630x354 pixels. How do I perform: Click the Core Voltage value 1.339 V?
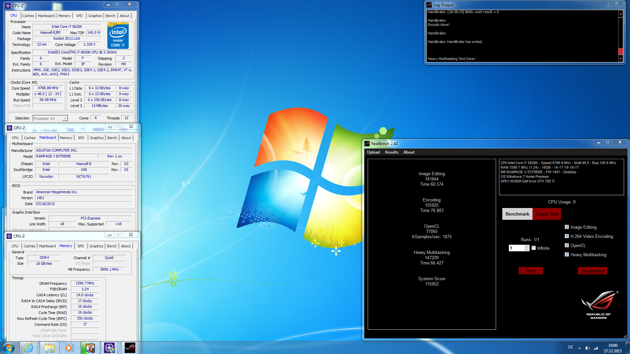click(x=89, y=44)
